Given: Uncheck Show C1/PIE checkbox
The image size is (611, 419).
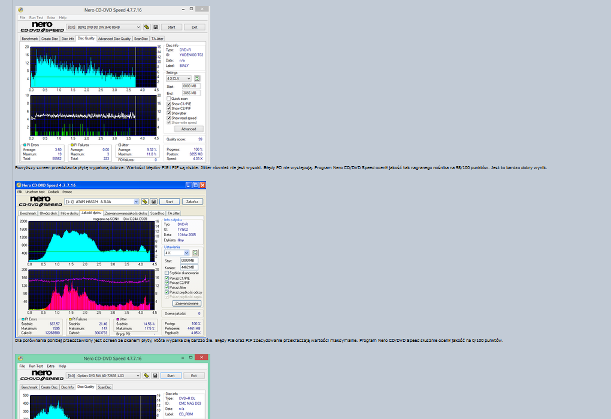Looking at the screenshot, I should (x=169, y=104).
